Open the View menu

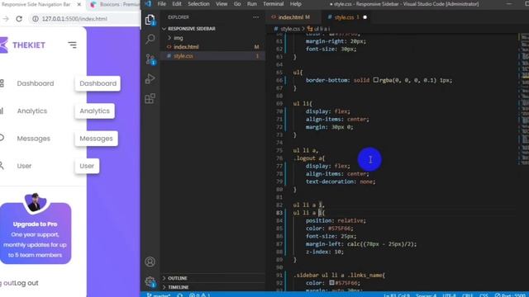(222, 4)
